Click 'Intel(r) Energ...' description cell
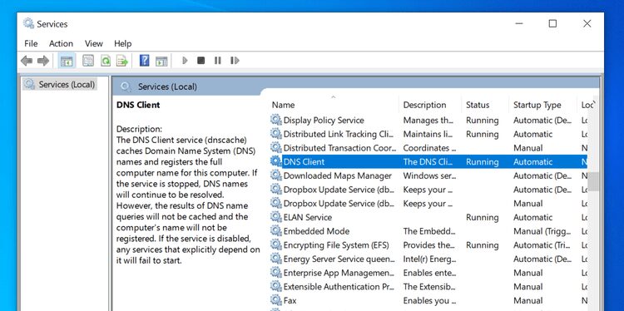This screenshot has height=311, width=624. point(429,259)
